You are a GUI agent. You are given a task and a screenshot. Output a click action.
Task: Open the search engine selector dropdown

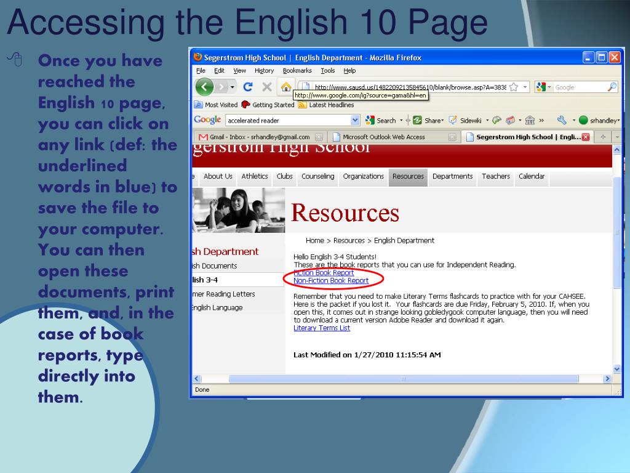[x=543, y=87]
